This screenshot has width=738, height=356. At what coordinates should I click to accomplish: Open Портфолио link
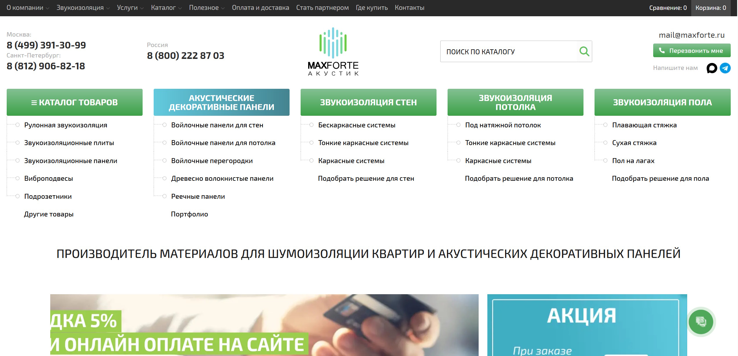click(x=189, y=214)
